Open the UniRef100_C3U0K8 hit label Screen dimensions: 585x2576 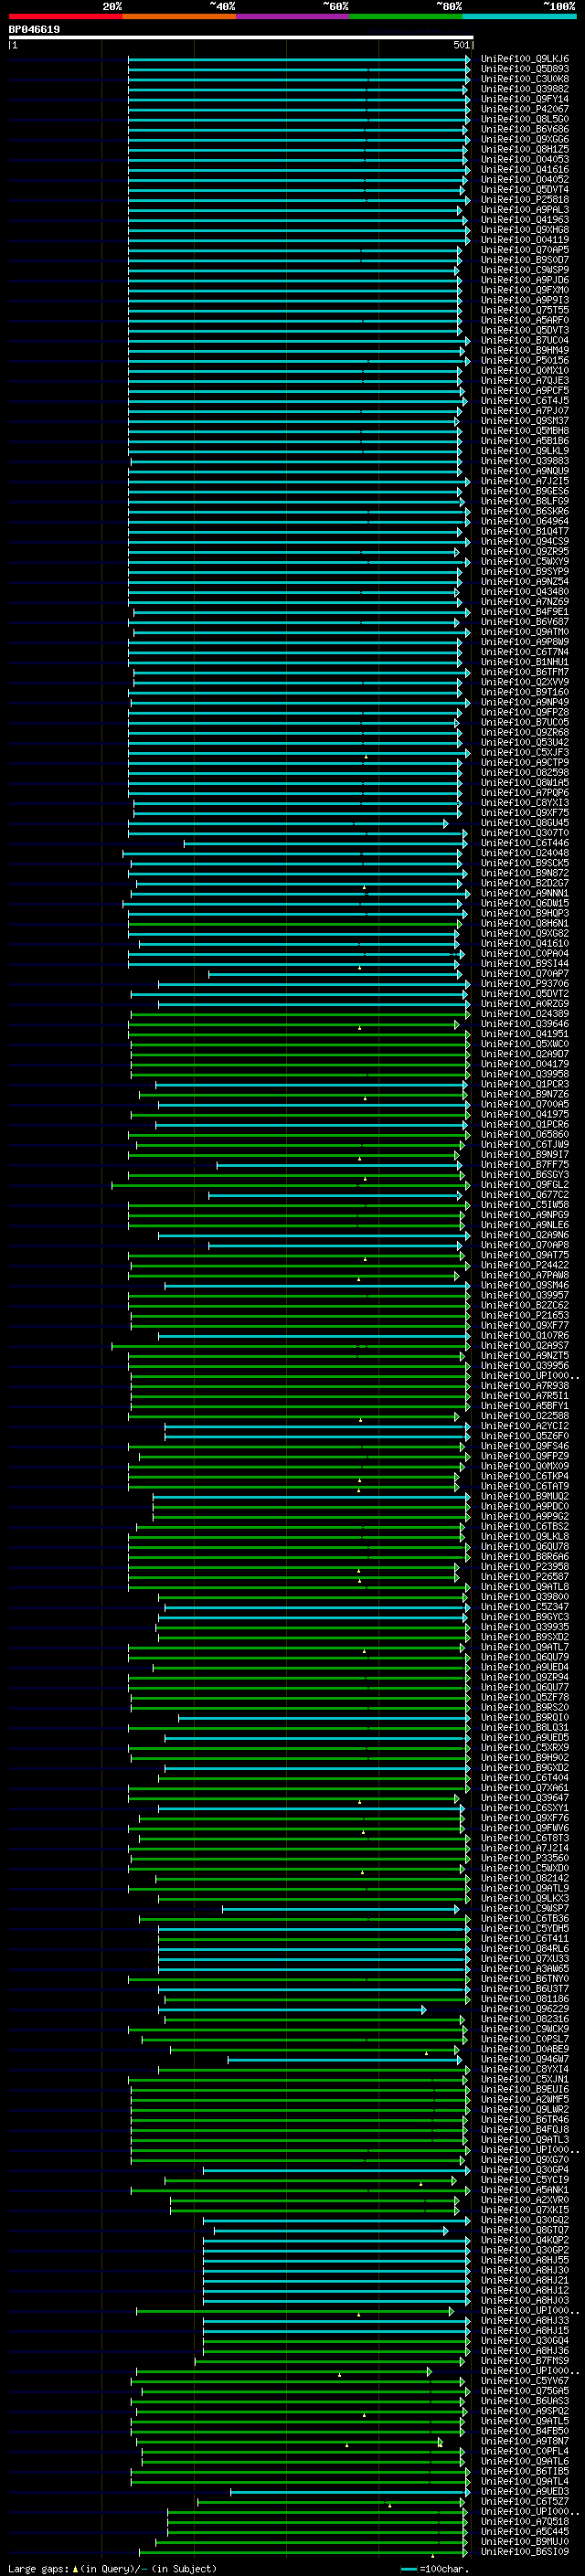coord(525,79)
